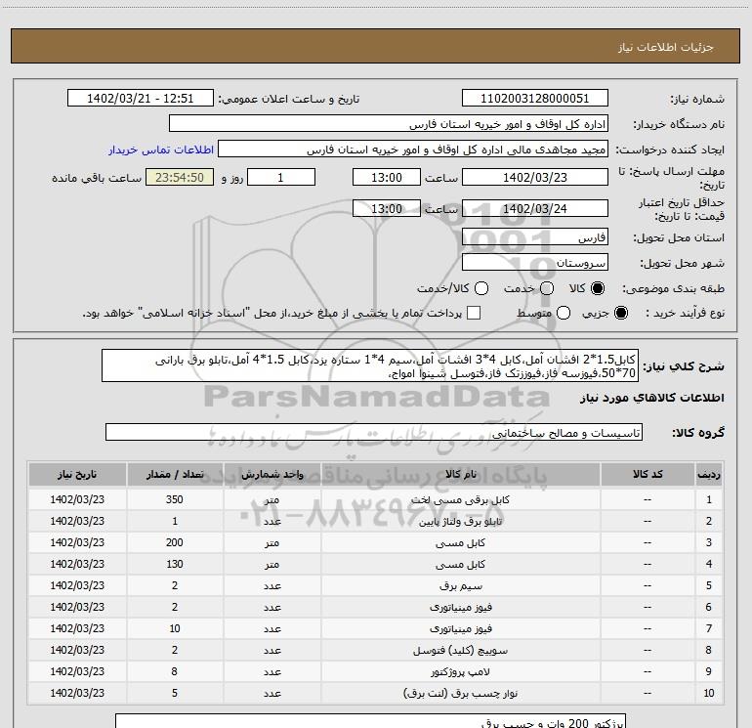Click the تعداد / مقدار column header
Screen dimensions: 752x728
coord(175,474)
